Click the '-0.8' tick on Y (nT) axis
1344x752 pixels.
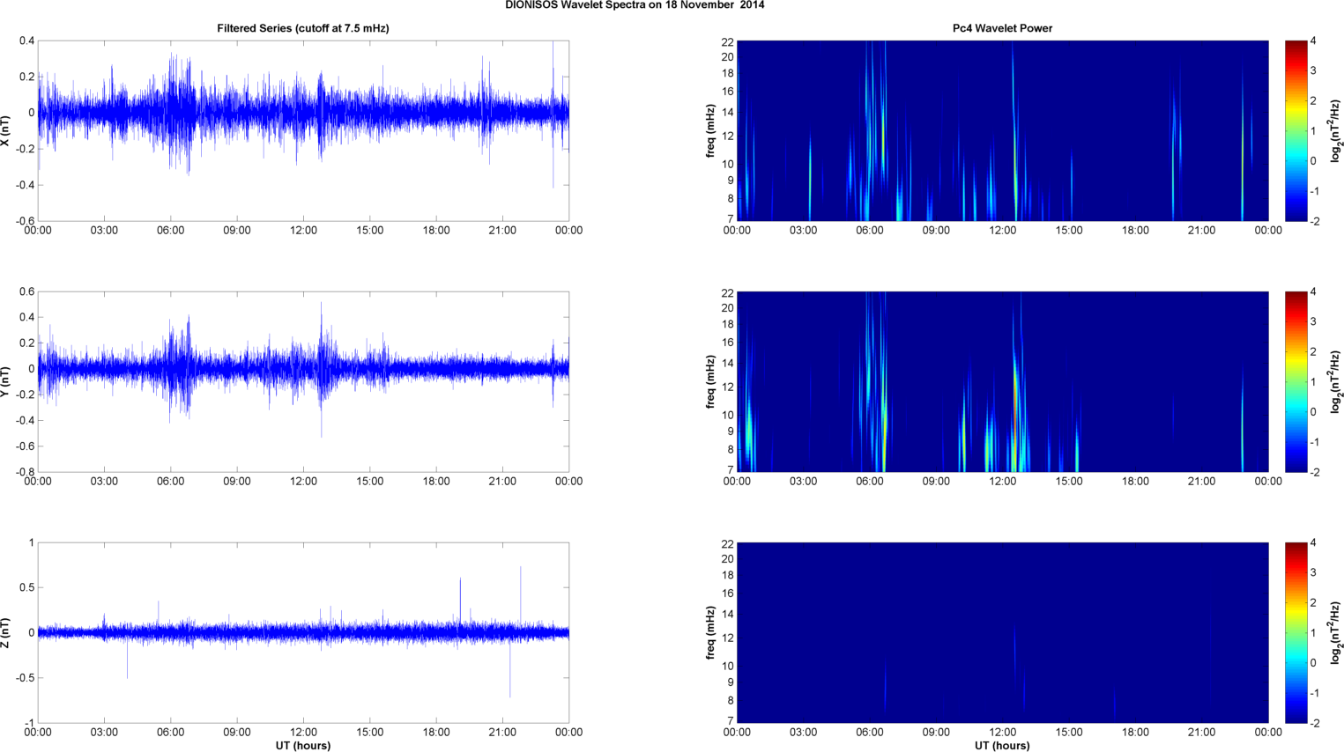tap(25, 472)
